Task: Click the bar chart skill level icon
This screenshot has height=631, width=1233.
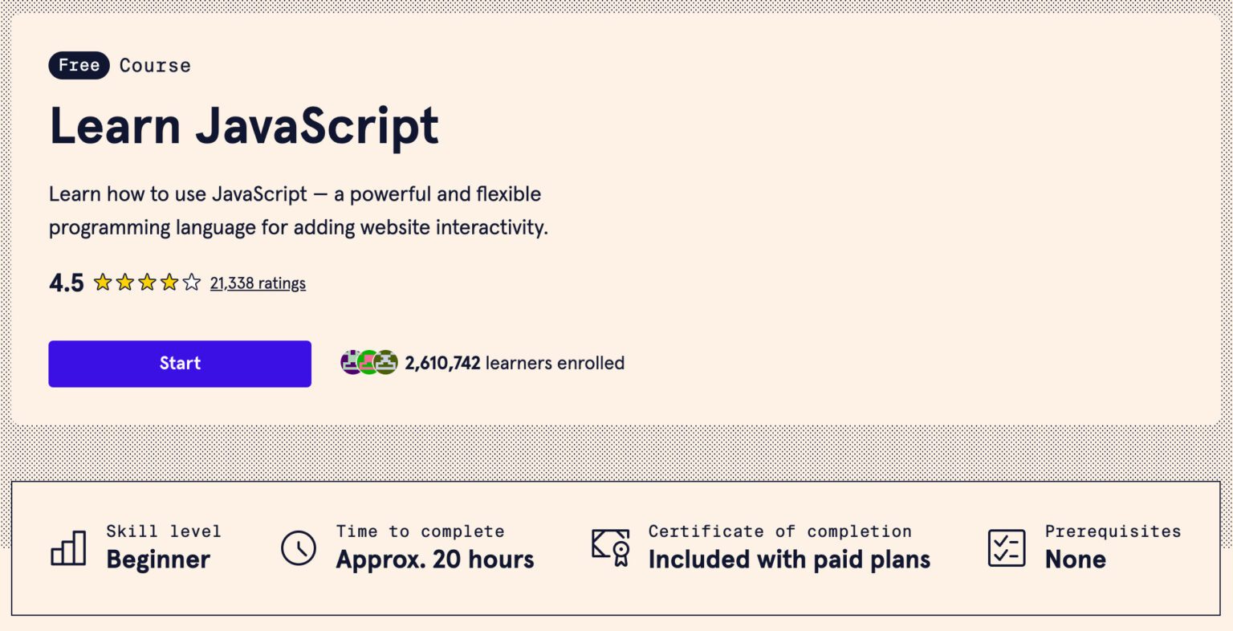Action: pyautogui.click(x=67, y=548)
